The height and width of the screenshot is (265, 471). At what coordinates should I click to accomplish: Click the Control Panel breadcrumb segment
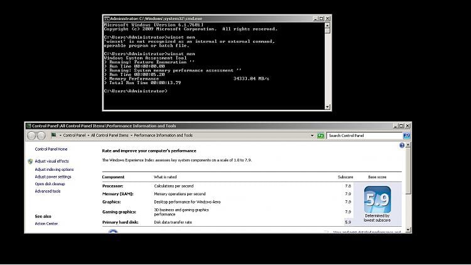(74, 136)
